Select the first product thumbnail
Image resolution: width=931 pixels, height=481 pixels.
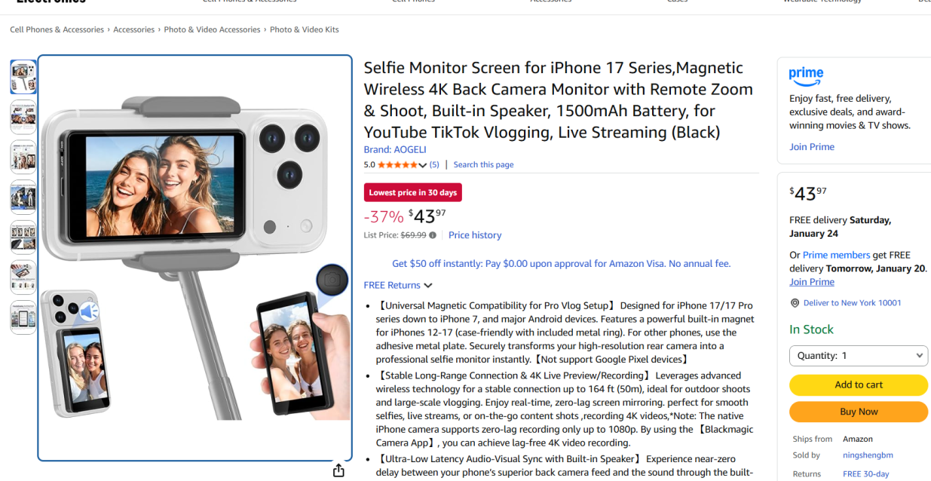23,77
